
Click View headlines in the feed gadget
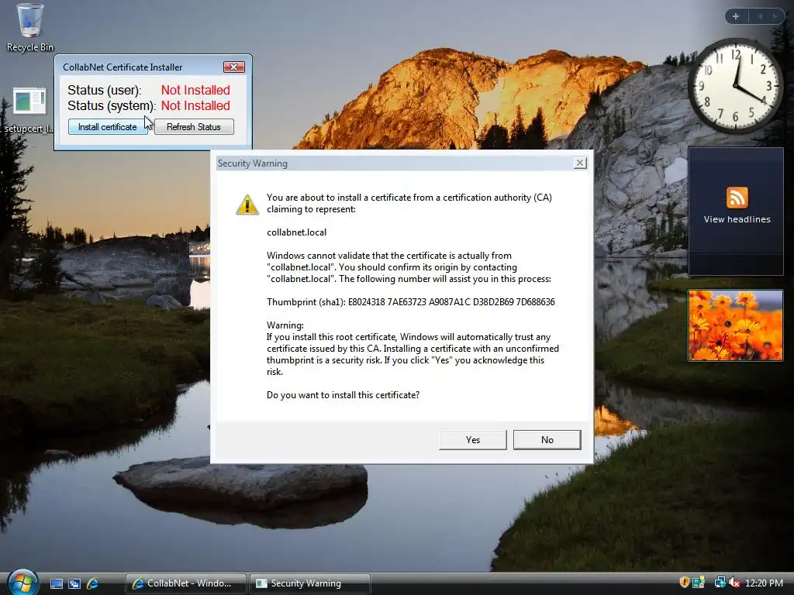coord(737,219)
